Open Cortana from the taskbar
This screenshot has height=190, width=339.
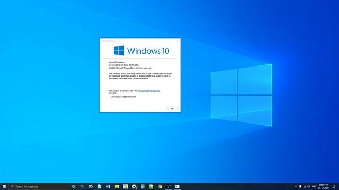[73, 186]
